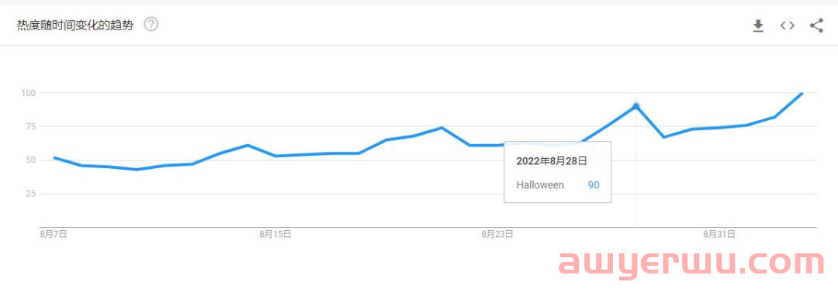Click the 8月7日 axis label
Screen dimensions: 838x289
coord(54,233)
